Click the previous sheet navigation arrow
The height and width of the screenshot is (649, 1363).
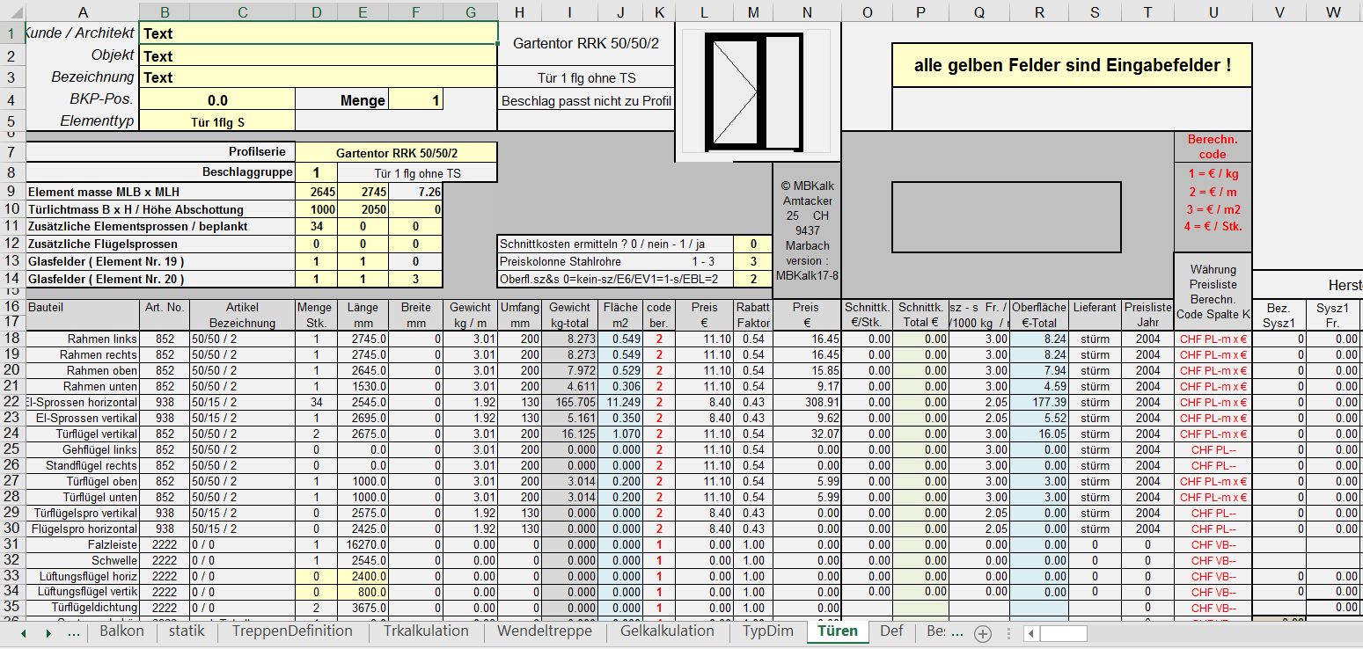point(23,633)
